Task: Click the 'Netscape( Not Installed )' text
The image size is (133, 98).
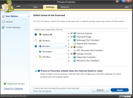Action: point(88,40)
